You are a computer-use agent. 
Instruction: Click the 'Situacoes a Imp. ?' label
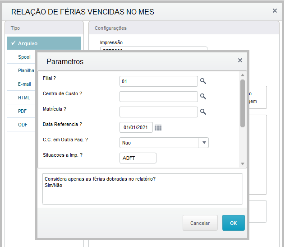tap(63, 155)
